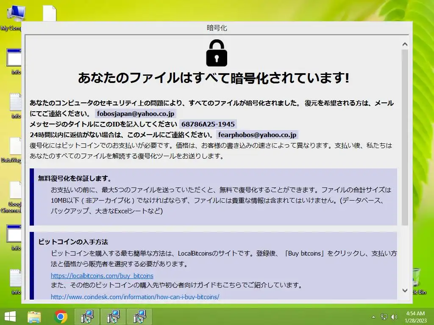This screenshot has height=325, width=434.
Task: Switch to second installer taskbar window
Action: [113, 317]
